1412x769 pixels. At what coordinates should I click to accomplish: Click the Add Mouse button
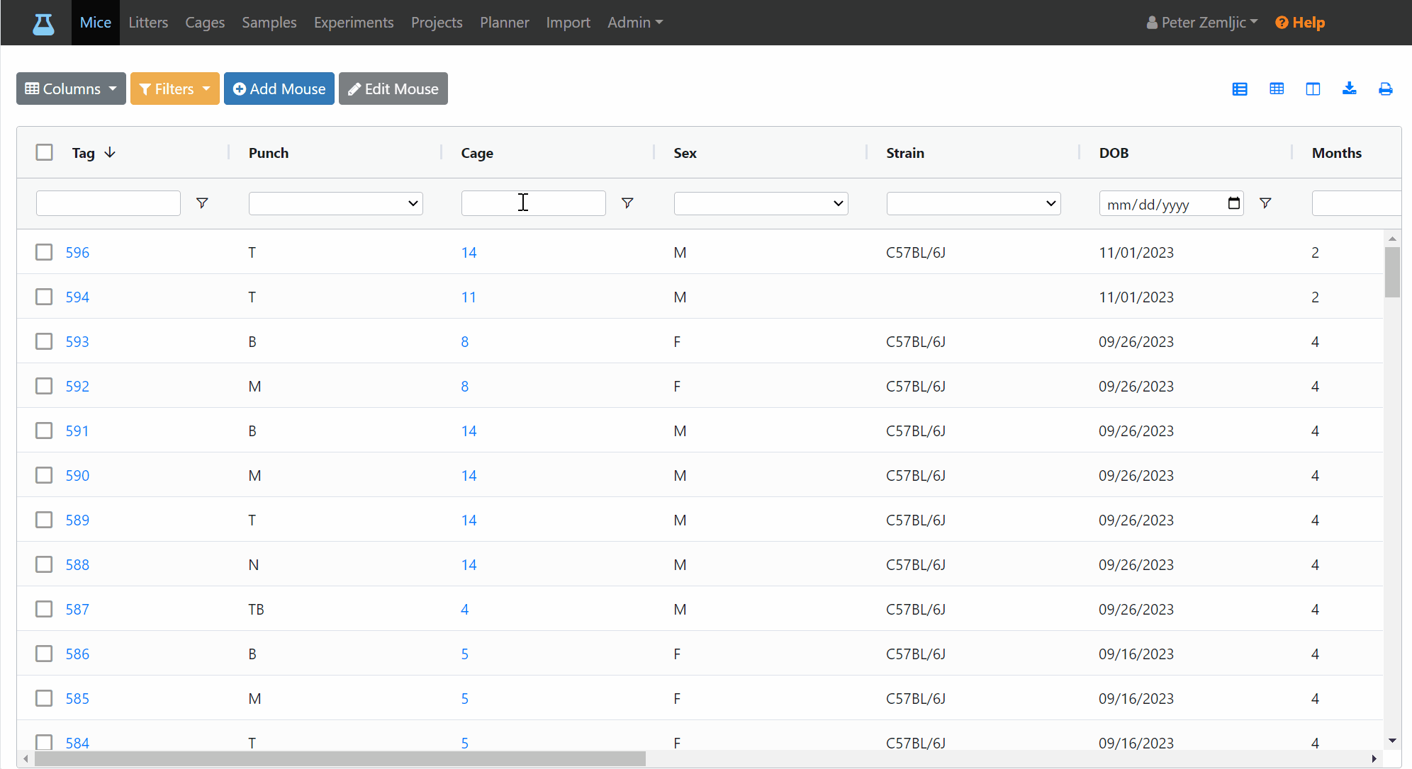(x=279, y=89)
